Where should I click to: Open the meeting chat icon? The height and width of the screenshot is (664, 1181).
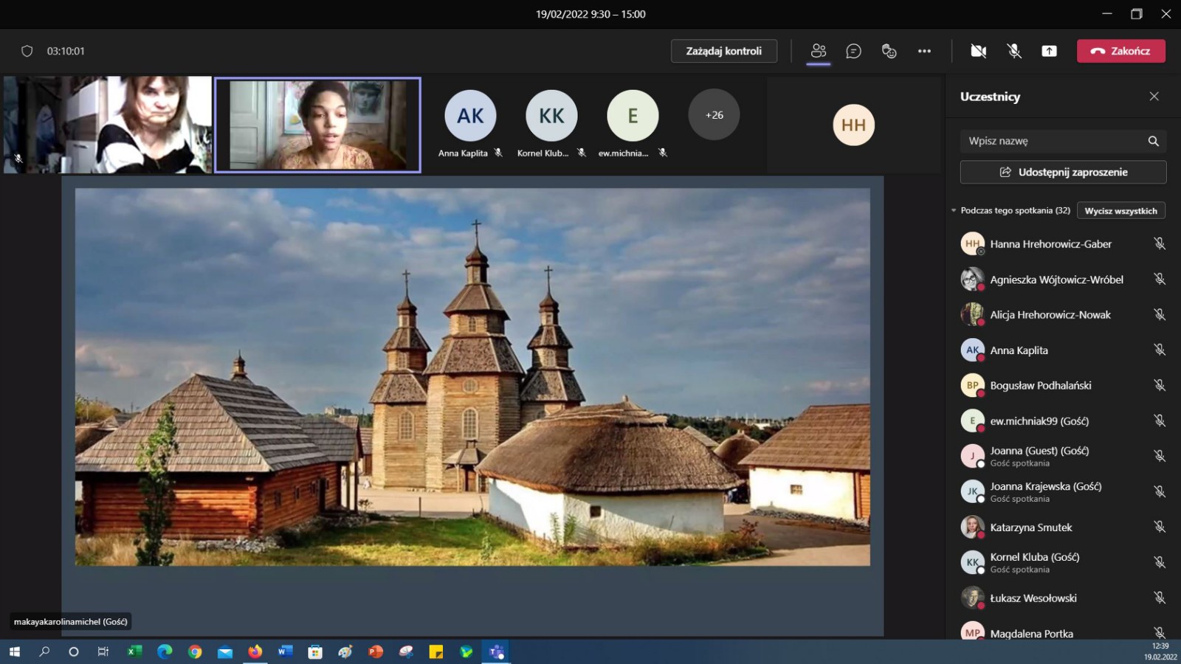click(853, 51)
